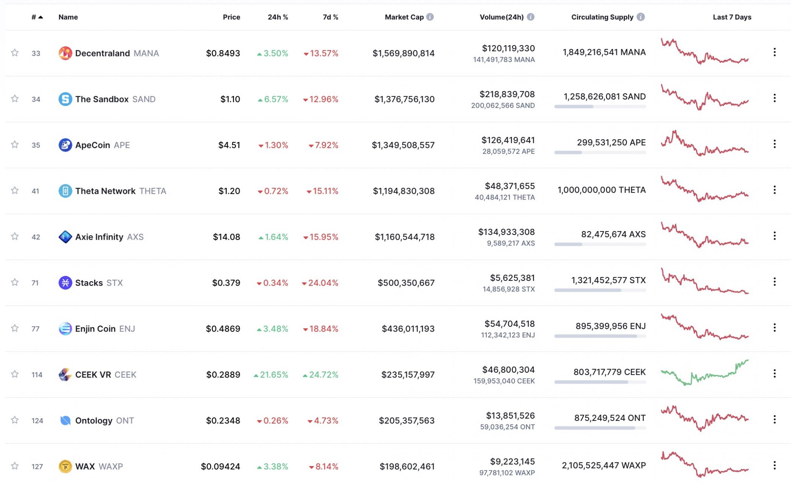This screenshot has height=489, width=791.
Task: Sort by Price column header
Action: [x=231, y=17]
